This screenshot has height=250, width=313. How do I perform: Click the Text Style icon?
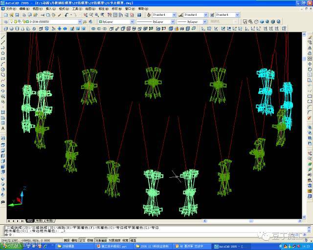[x=149, y=15]
